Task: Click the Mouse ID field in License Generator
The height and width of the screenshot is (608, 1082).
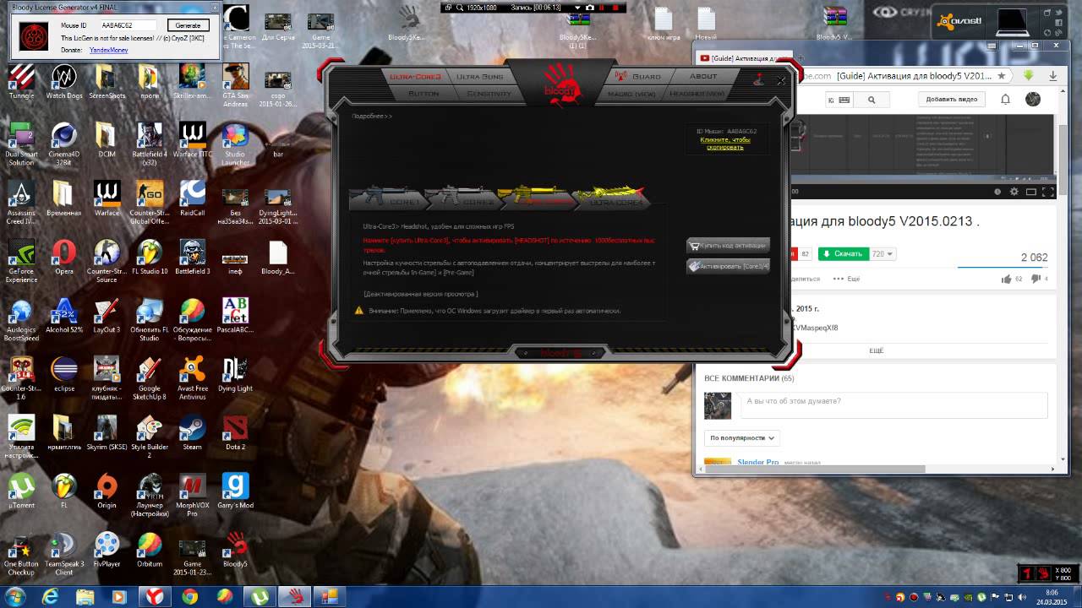Action: pos(127,25)
